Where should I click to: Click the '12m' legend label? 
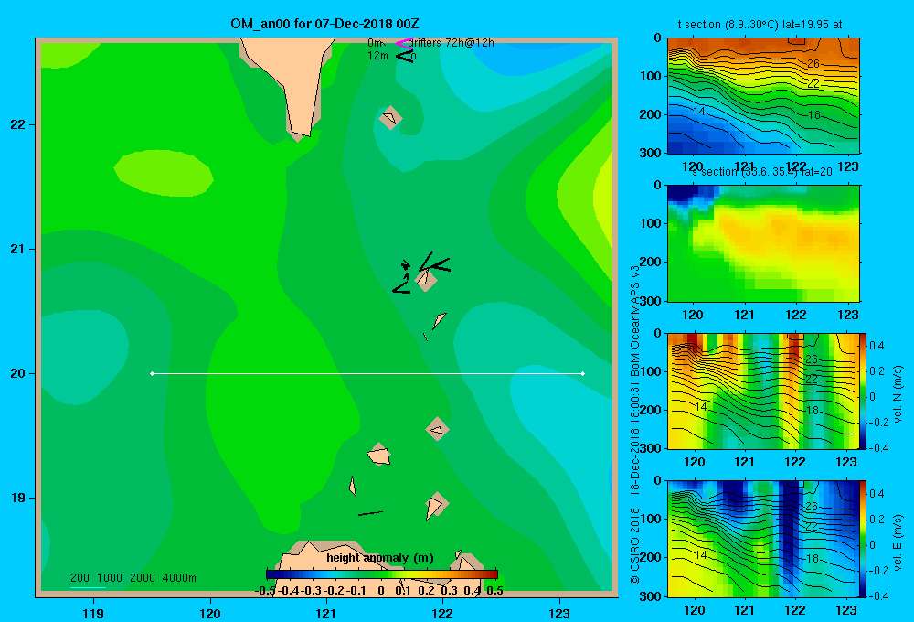click(x=377, y=56)
